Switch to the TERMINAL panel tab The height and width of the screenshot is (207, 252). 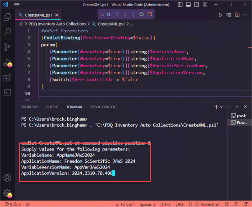(75, 107)
